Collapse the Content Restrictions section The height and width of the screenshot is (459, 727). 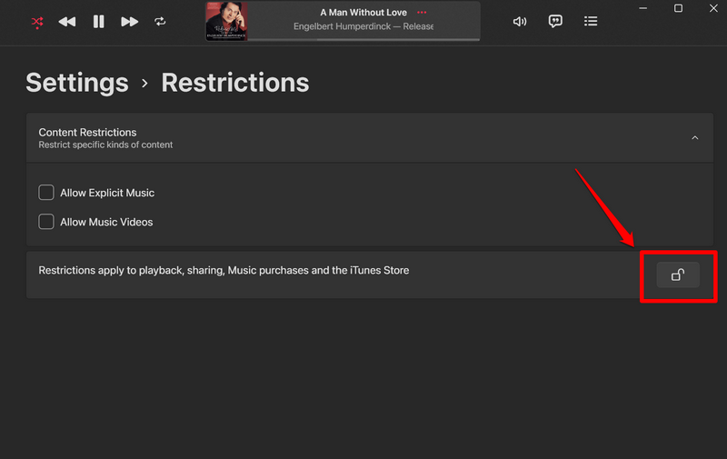pyautogui.click(x=695, y=138)
